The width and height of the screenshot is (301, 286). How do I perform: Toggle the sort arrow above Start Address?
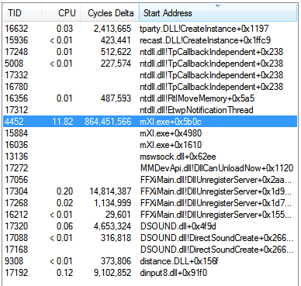pos(218,6)
